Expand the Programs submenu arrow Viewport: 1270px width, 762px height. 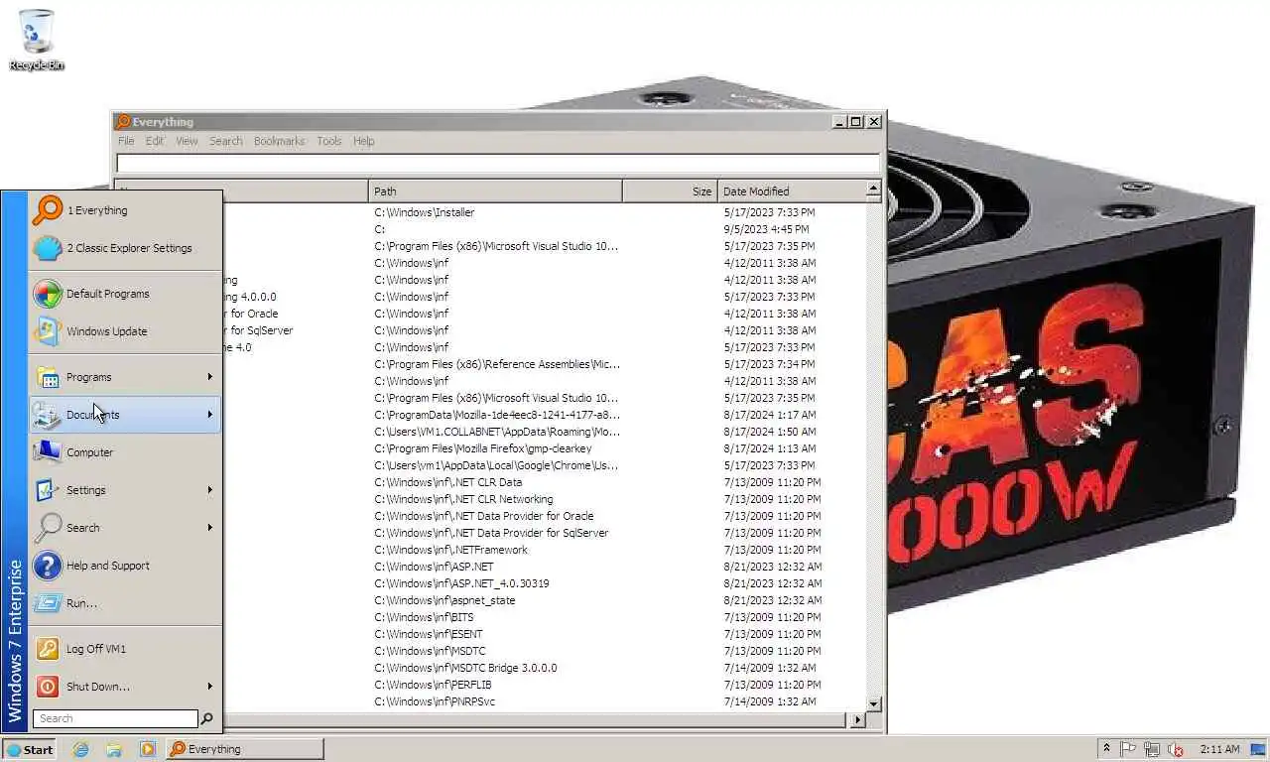pos(210,377)
